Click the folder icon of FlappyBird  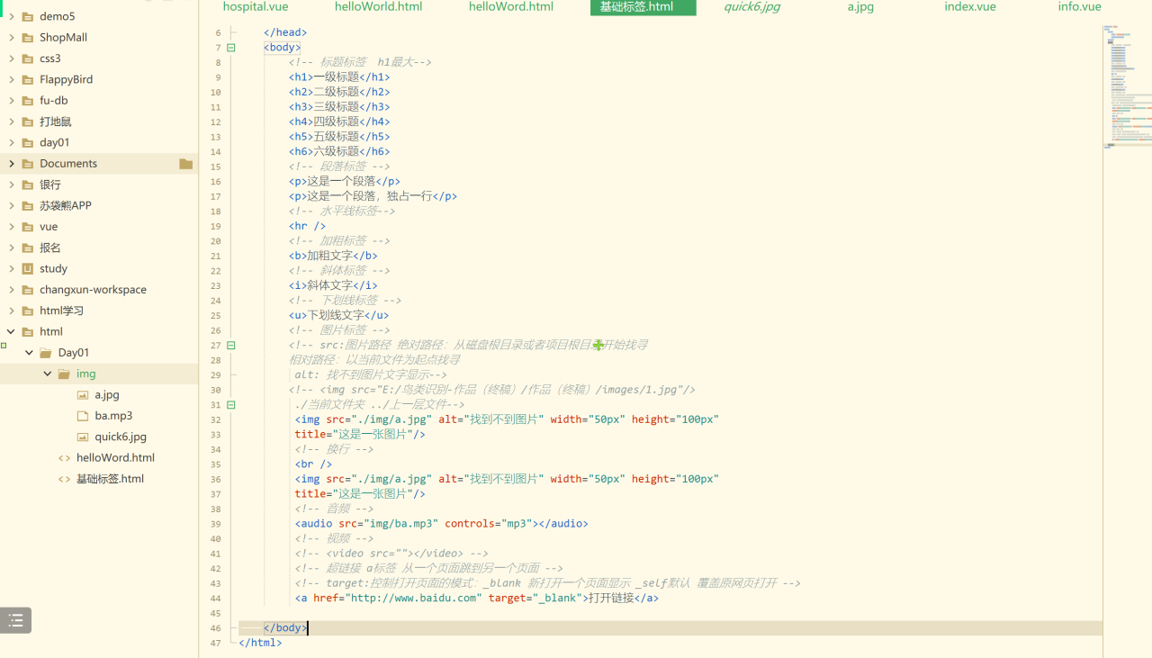[28, 79]
